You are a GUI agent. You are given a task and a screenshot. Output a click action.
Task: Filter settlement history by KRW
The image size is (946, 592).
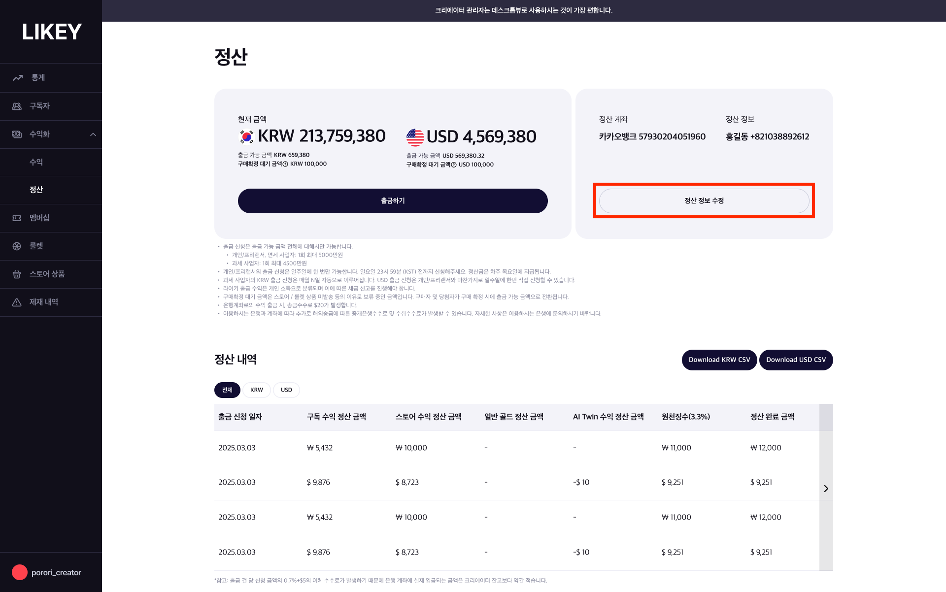pyautogui.click(x=257, y=390)
